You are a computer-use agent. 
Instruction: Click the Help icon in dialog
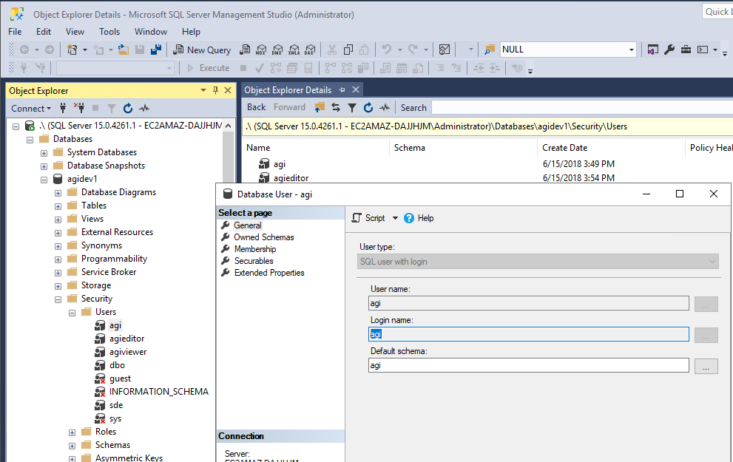pyautogui.click(x=409, y=218)
